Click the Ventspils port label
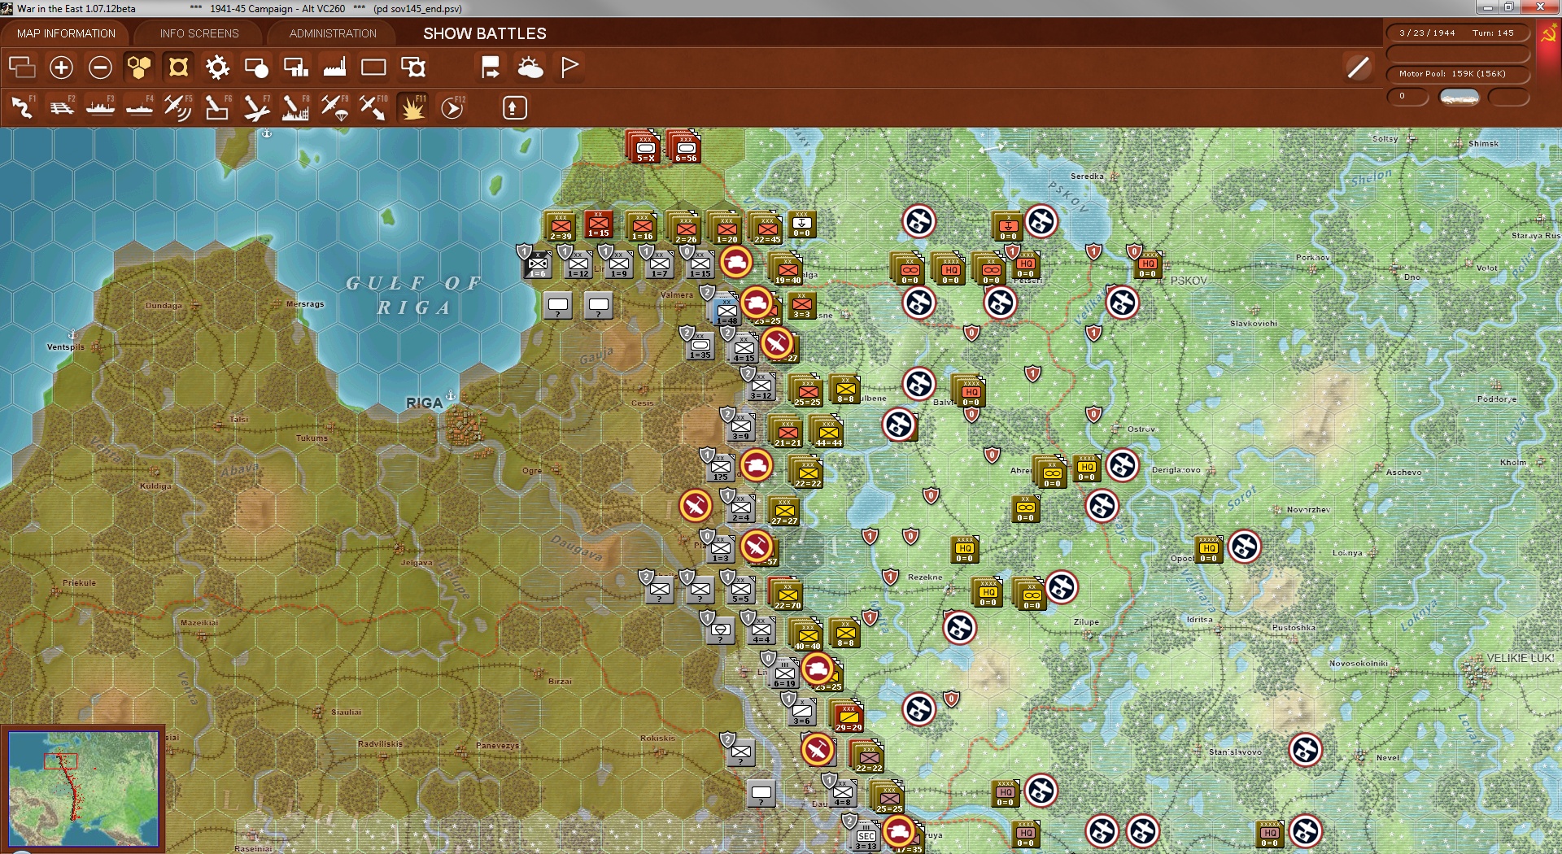Screen dimensions: 1562x854 tap(66, 347)
